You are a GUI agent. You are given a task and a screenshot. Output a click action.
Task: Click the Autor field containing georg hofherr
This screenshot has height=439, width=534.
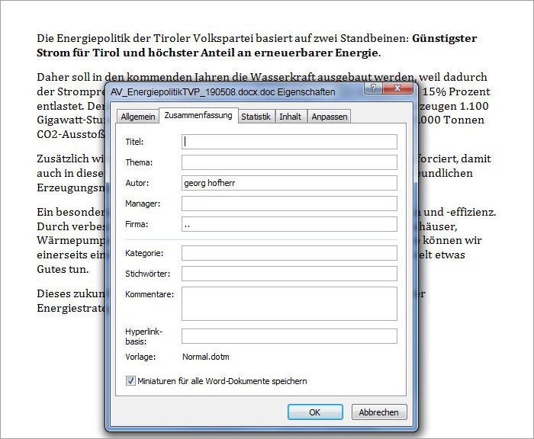289,183
